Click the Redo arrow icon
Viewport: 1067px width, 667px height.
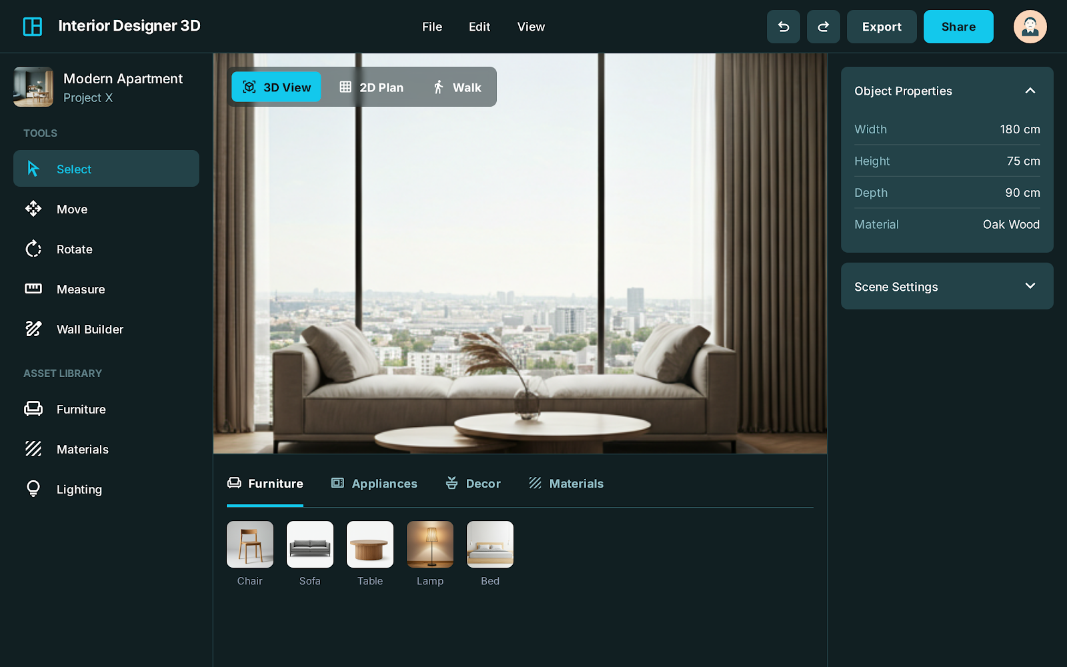click(x=823, y=27)
